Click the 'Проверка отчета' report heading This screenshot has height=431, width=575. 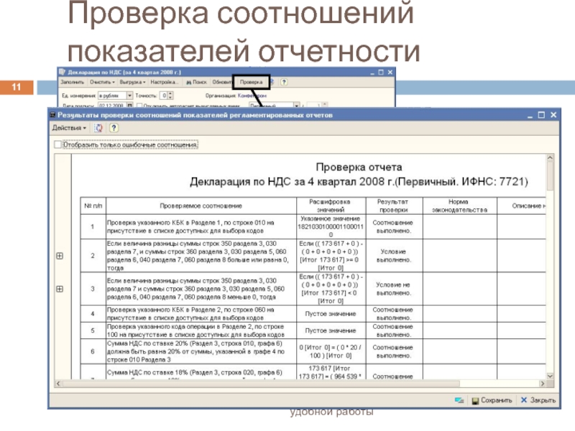(x=359, y=167)
